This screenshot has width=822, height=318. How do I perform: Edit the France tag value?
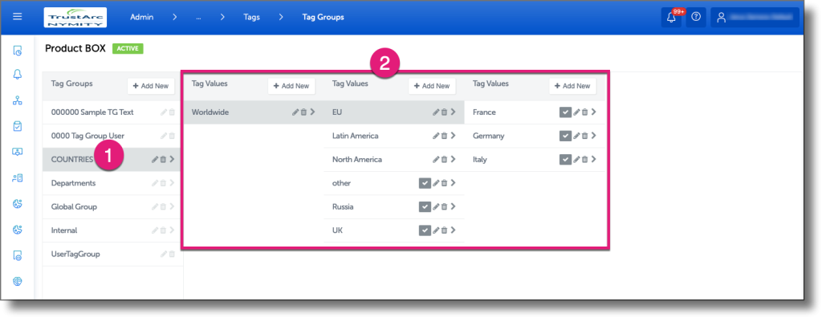coord(576,112)
